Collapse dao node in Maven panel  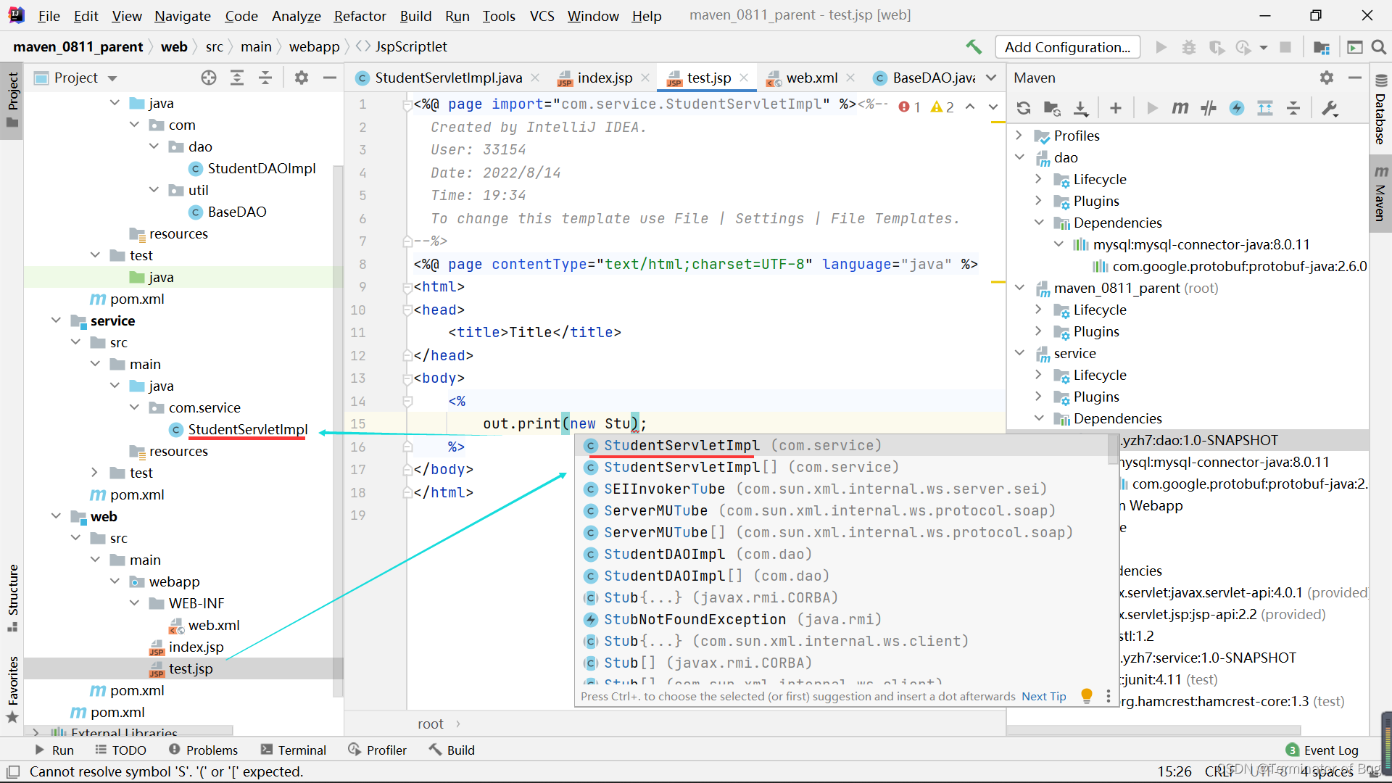[1019, 157]
